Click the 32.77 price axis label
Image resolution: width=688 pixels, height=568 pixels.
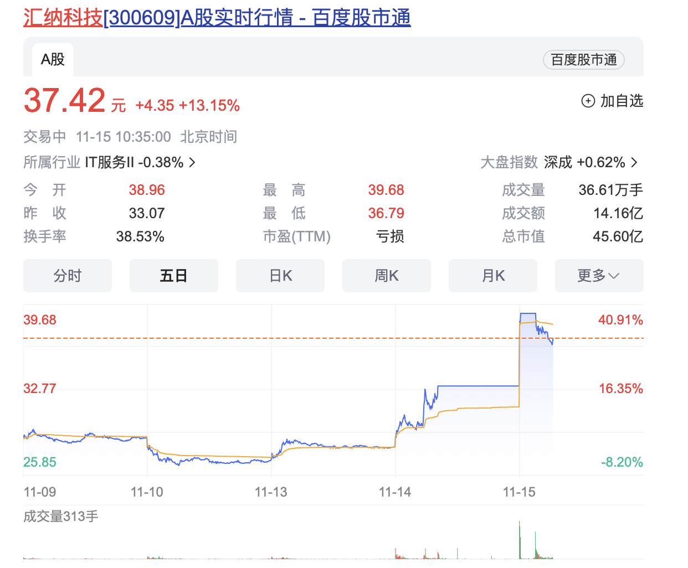tap(40, 389)
